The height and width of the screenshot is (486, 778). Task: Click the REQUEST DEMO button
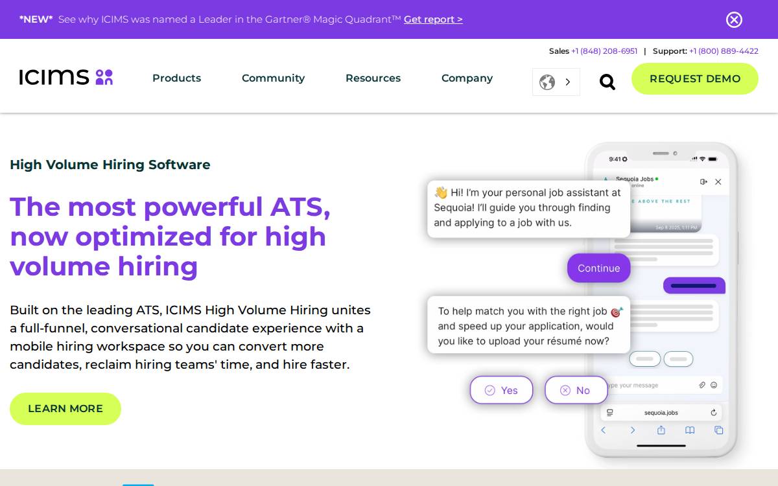click(x=695, y=78)
